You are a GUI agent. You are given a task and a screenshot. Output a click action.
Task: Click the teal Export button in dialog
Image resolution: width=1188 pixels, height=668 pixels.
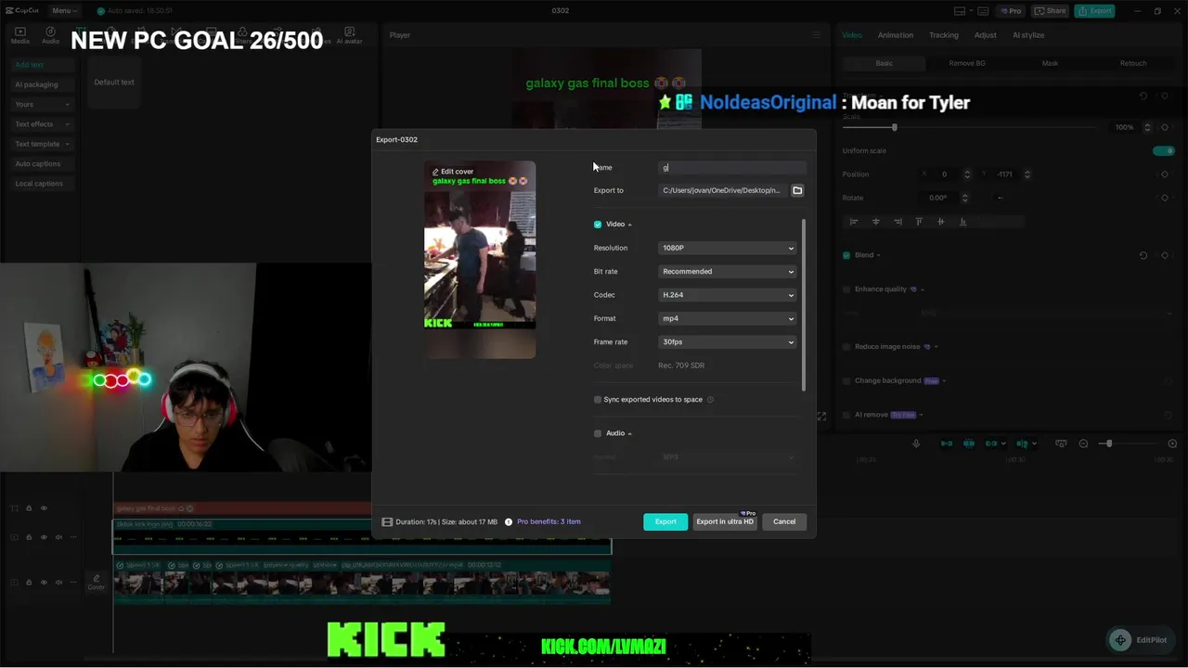(x=665, y=521)
